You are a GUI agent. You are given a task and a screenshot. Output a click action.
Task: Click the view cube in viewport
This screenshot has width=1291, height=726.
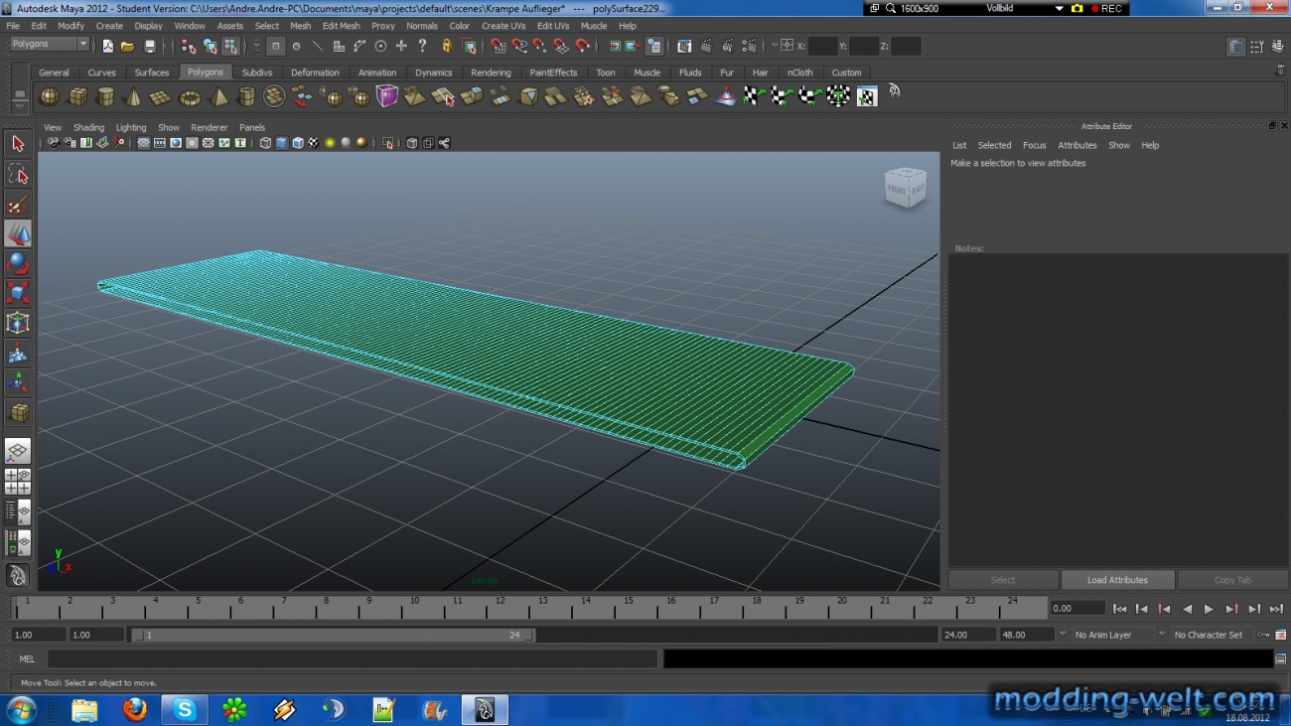tap(905, 188)
